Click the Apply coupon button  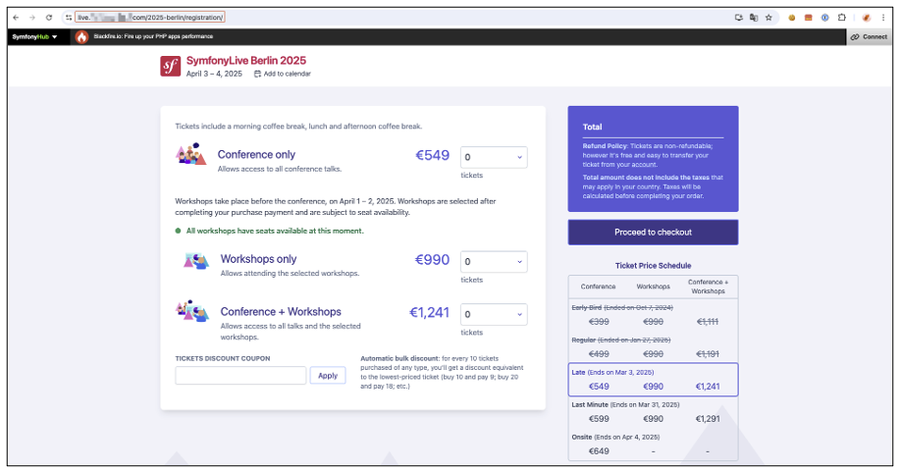[x=328, y=376]
